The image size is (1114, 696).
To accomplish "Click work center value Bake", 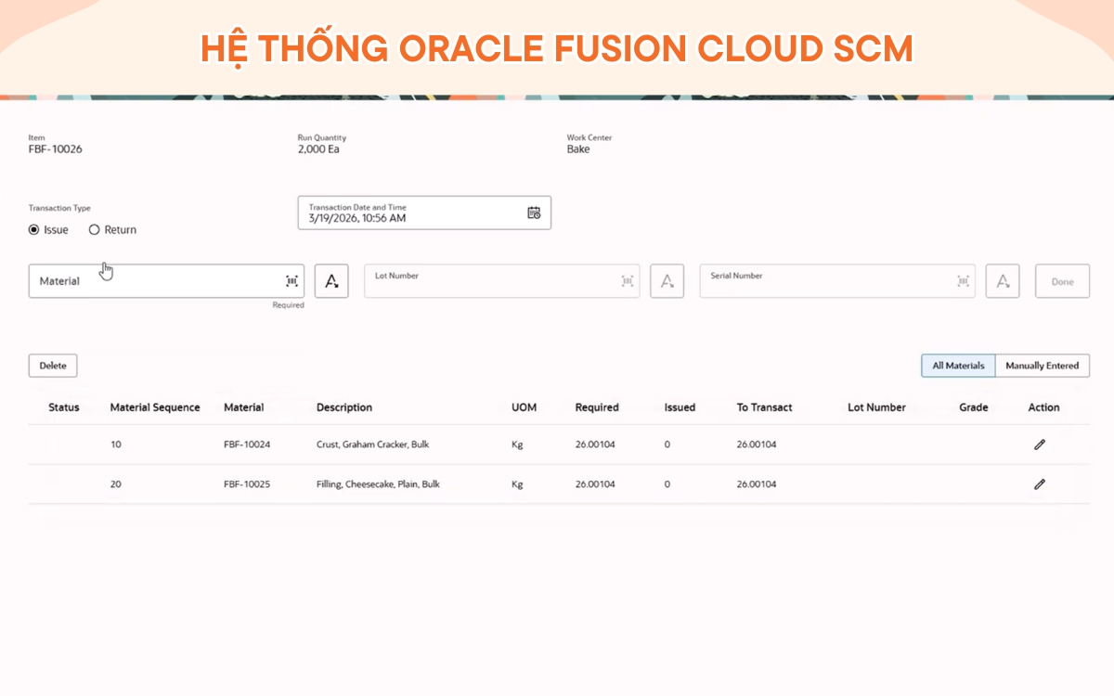I will tap(578, 149).
